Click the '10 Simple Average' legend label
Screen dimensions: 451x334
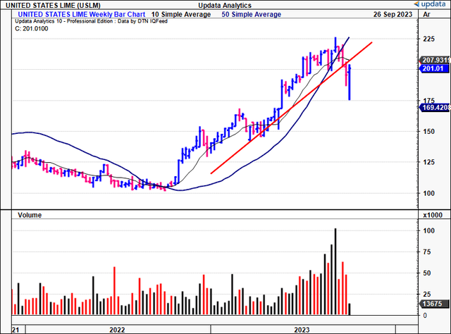[181, 14]
